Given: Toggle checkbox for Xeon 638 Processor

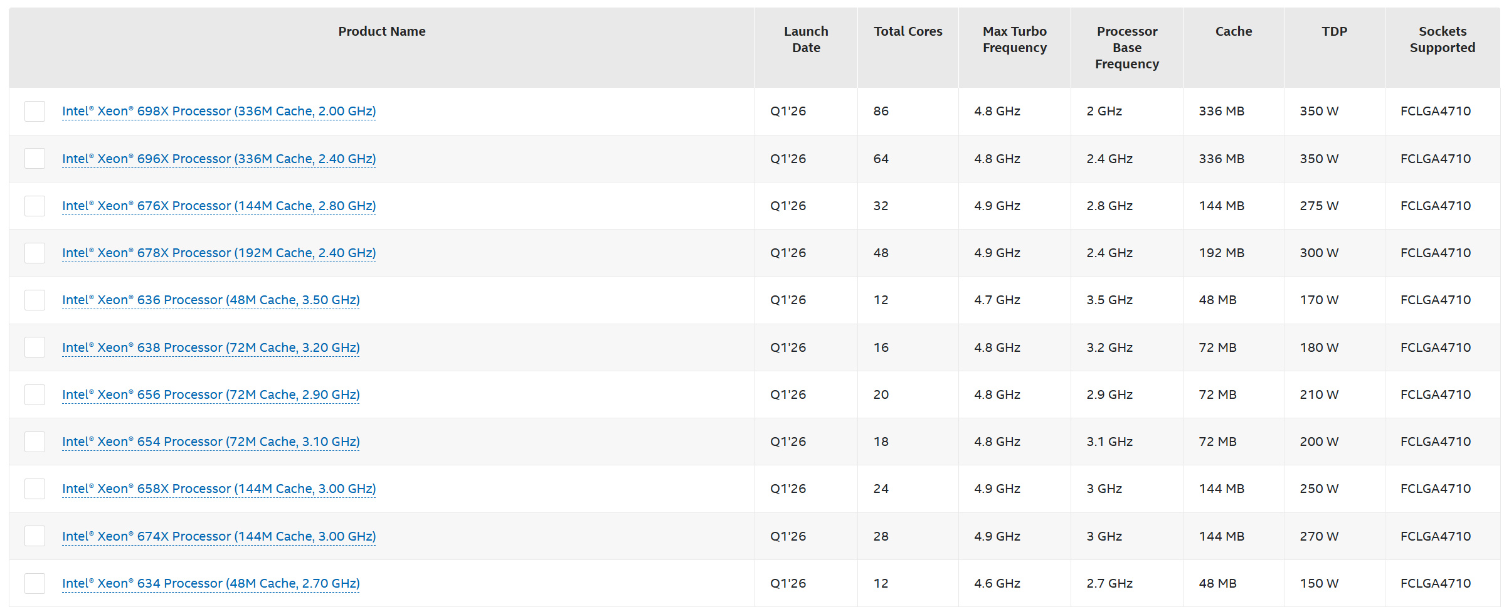Looking at the screenshot, I should coord(34,347).
